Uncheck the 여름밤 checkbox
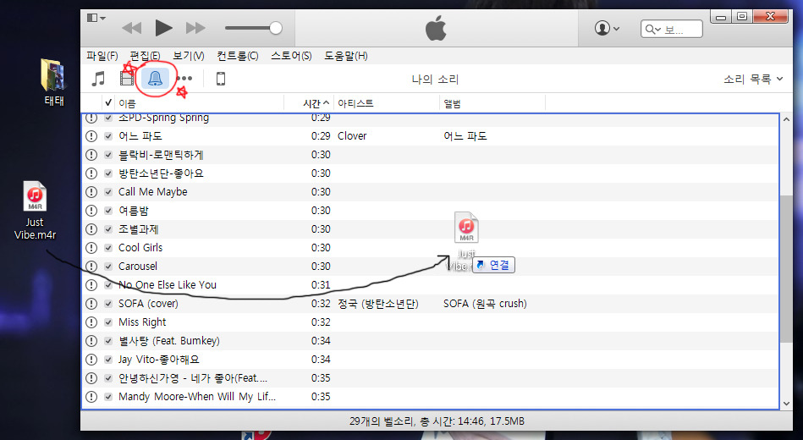Viewport: 803px width, 440px height. [x=108, y=211]
